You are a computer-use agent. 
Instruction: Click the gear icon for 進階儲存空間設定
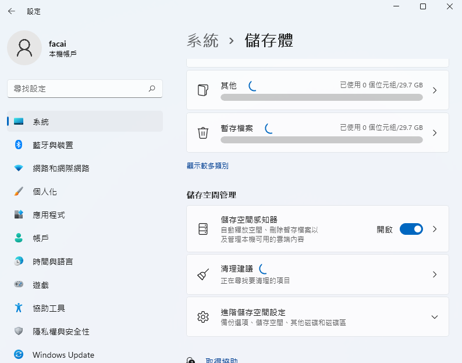[x=203, y=317]
